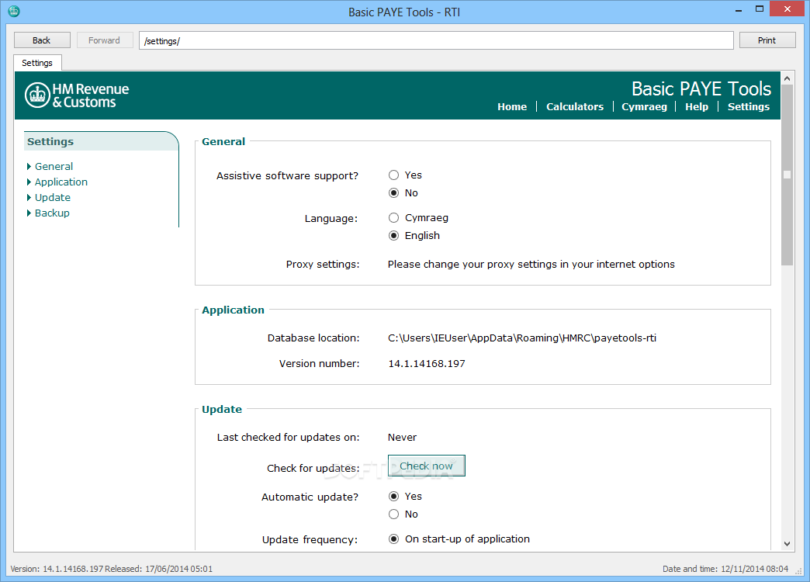Select No for automatic update
The image size is (810, 582).
(x=393, y=514)
